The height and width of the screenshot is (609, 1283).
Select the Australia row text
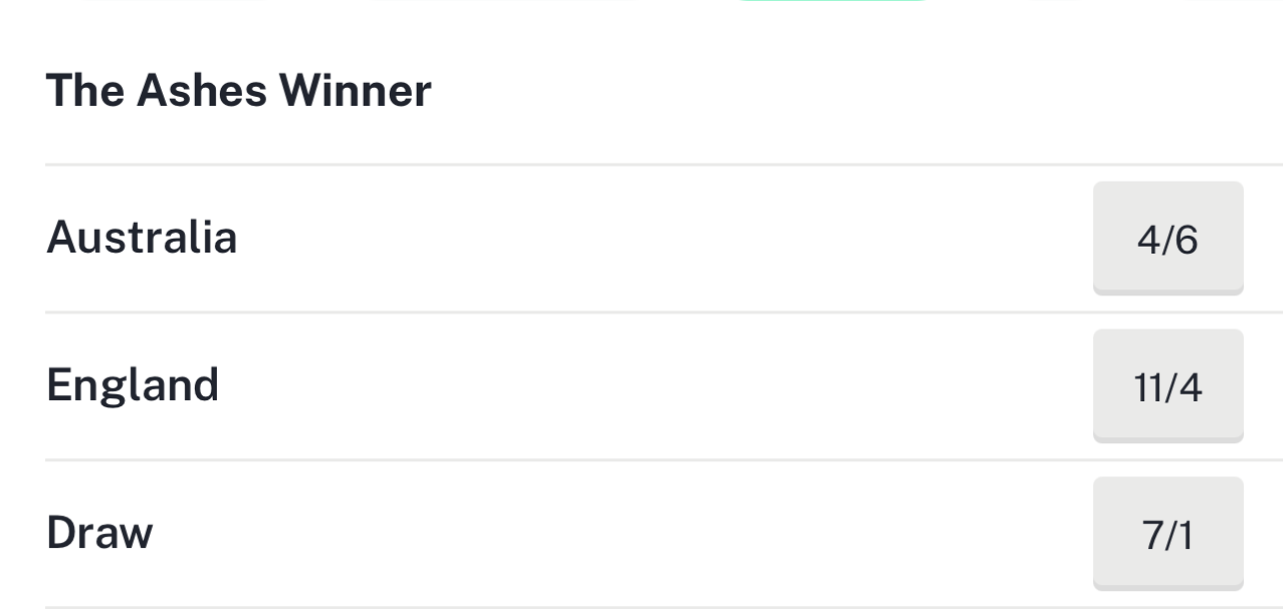point(142,238)
